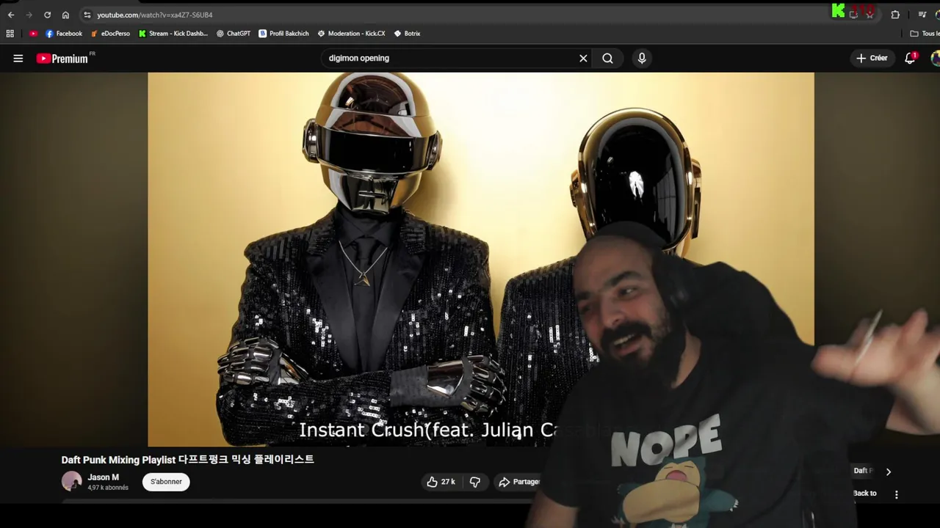Go back to the previous browser page

point(11,15)
